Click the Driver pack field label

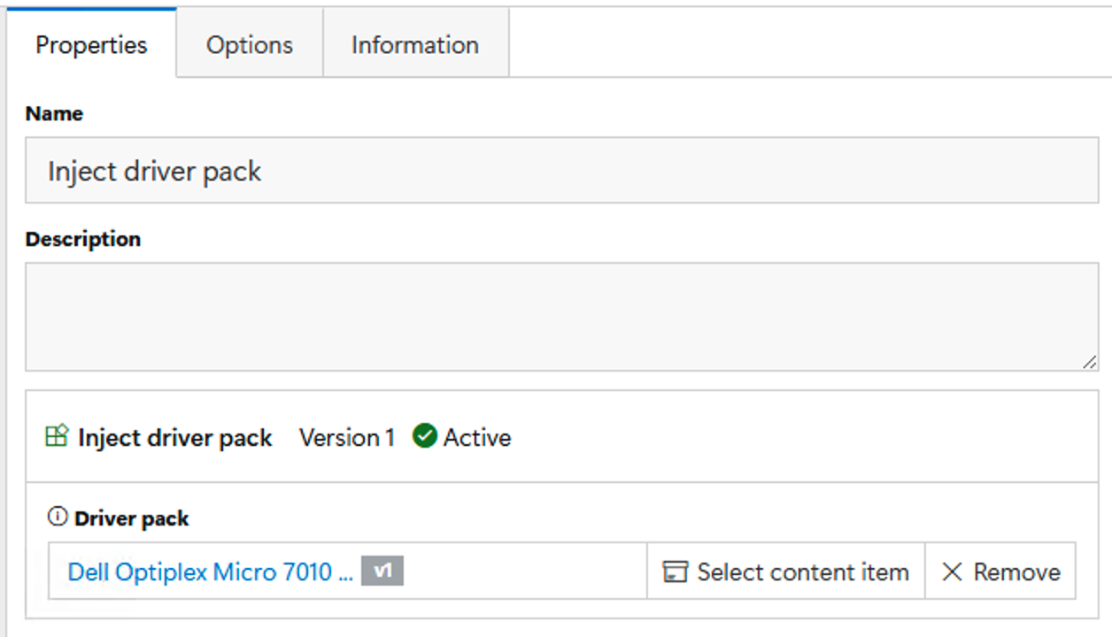pos(132,518)
